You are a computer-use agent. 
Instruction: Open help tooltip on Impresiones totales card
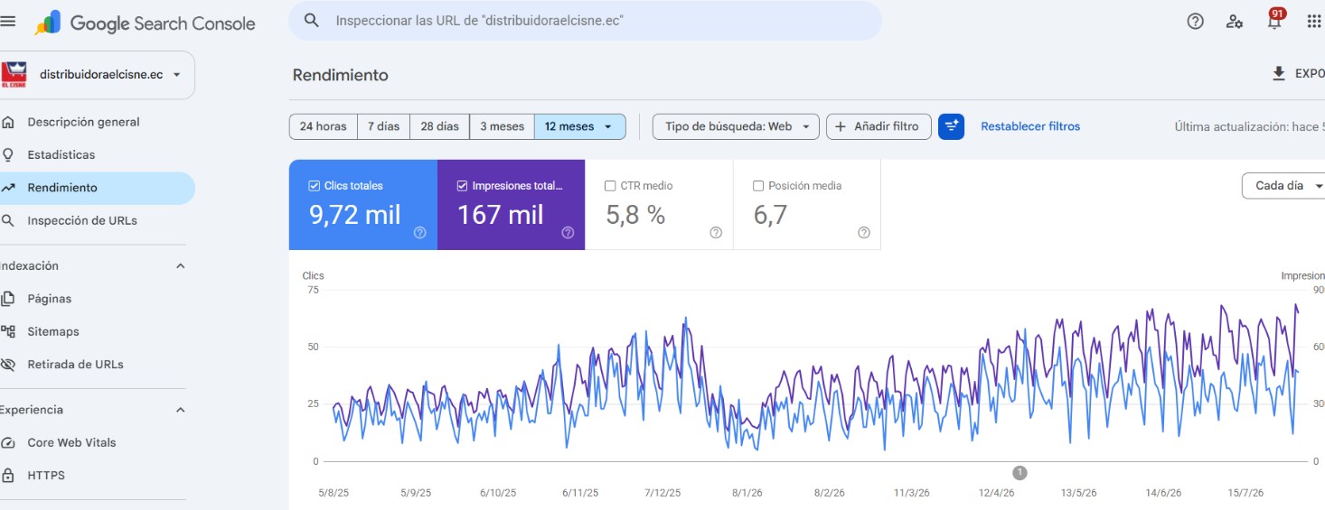pos(568,232)
